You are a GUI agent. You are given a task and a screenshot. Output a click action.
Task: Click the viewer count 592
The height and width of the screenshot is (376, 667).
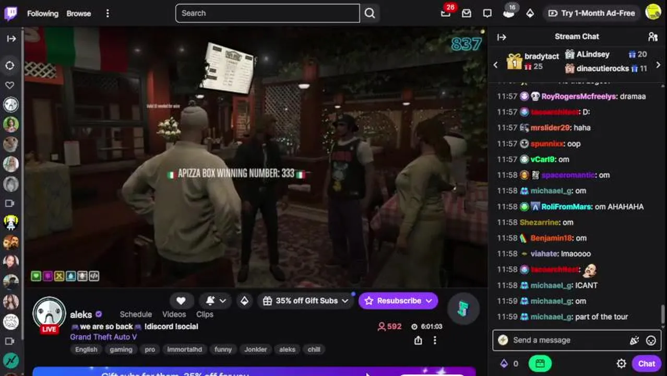tap(389, 326)
